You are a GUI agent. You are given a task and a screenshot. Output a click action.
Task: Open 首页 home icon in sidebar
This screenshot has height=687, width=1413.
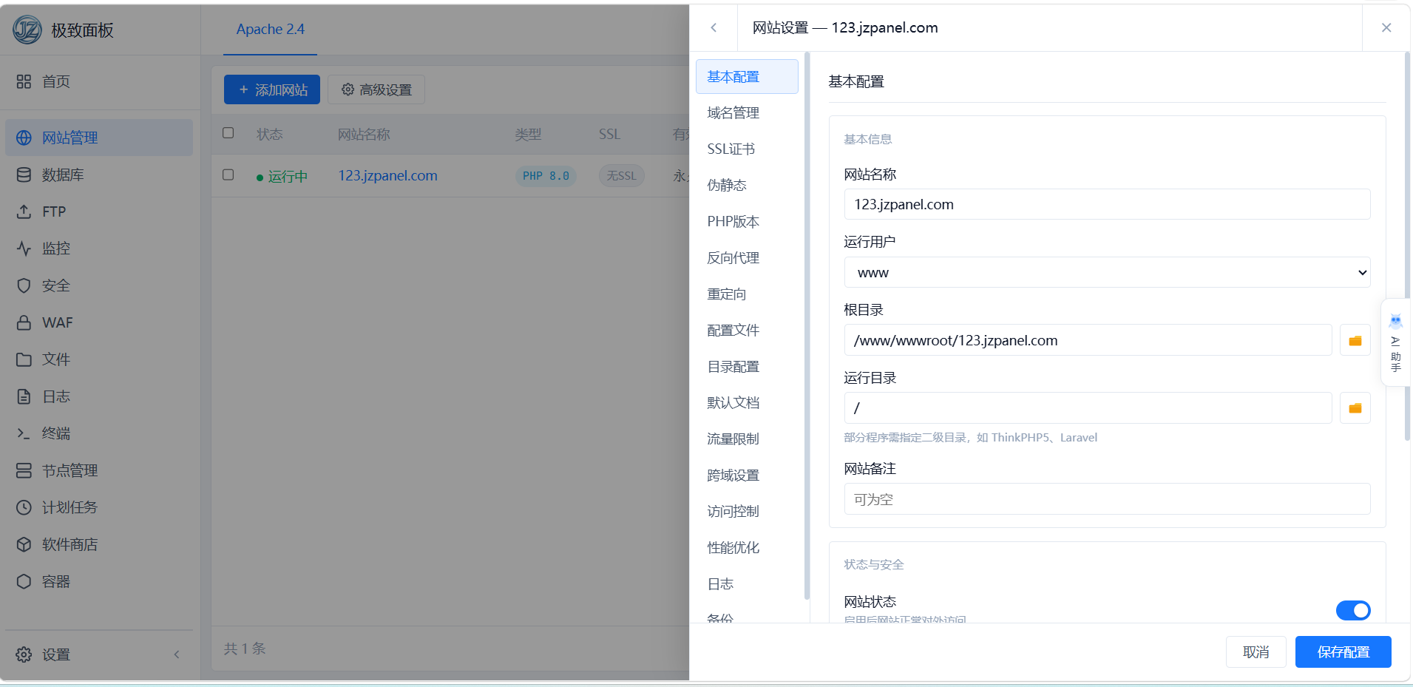tap(24, 81)
